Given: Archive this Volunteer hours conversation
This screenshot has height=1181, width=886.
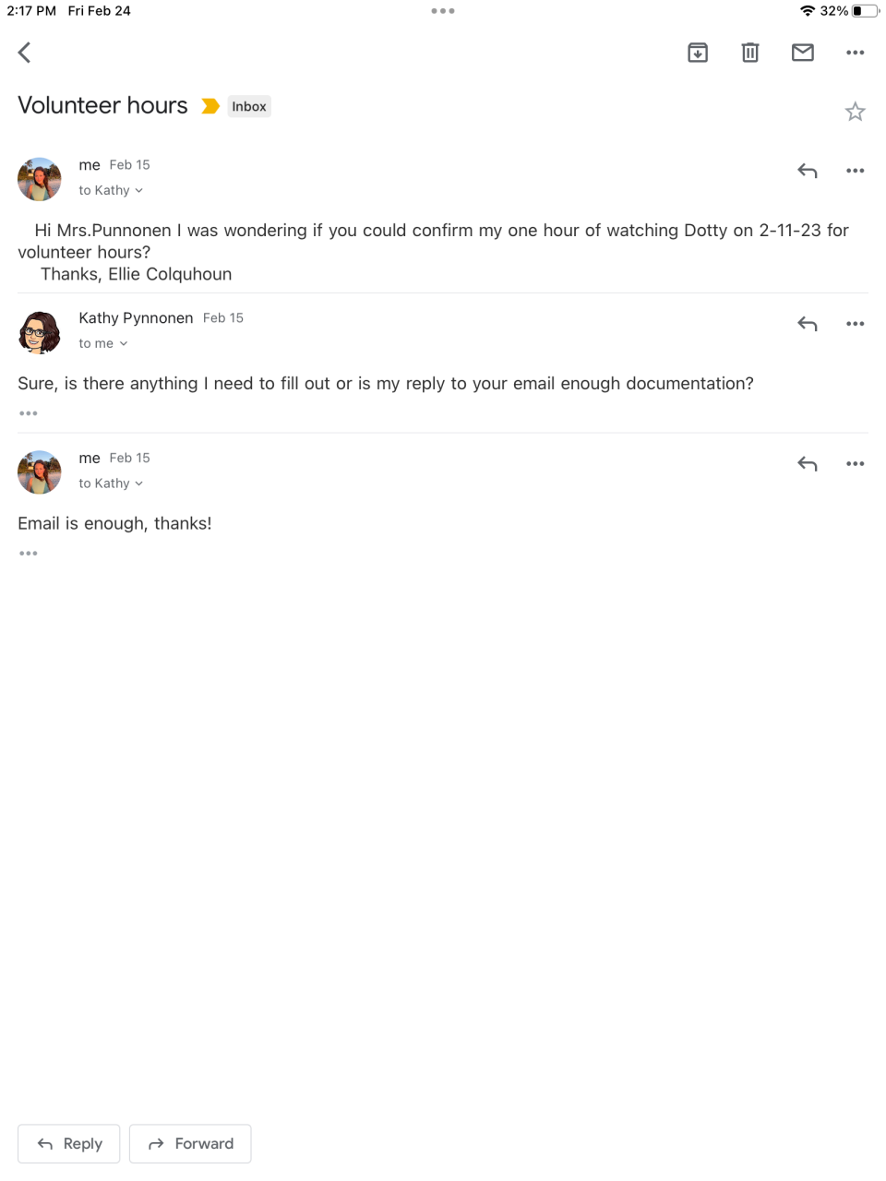Looking at the screenshot, I should pos(698,53).
